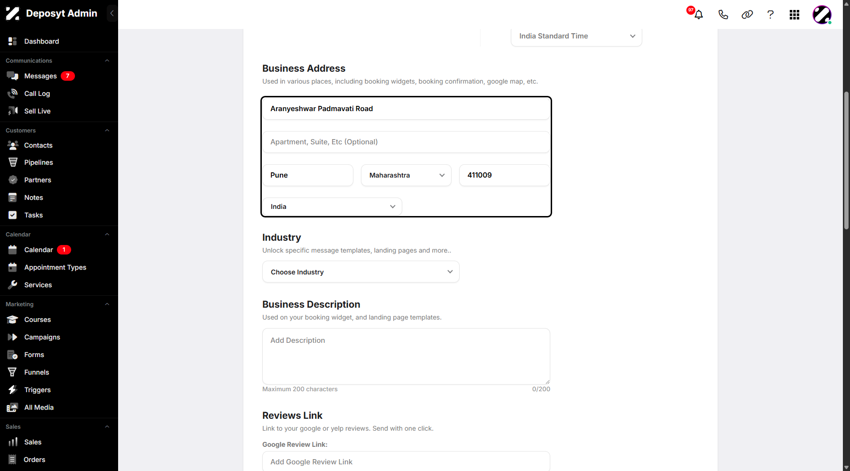Open the user profile avatar
Image resolution: width=850 pixels, height=471 pixels.
tap(822, 15)
